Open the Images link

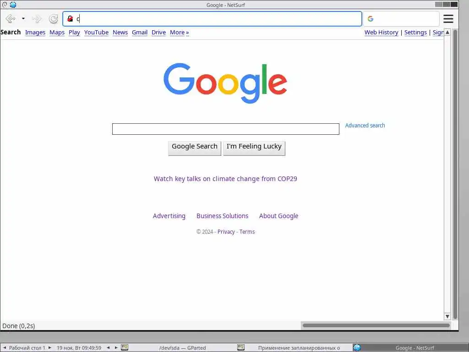click(35, 33)
